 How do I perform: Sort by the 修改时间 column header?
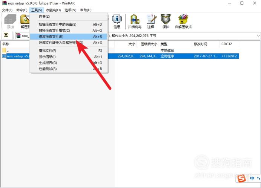point(200,44)
